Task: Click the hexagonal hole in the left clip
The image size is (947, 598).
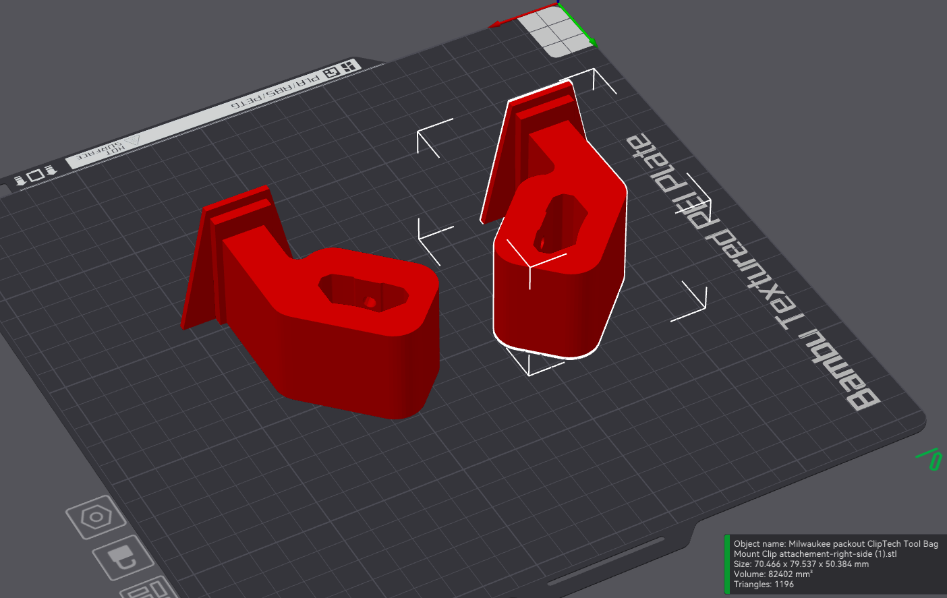Action: pos(362,292)
